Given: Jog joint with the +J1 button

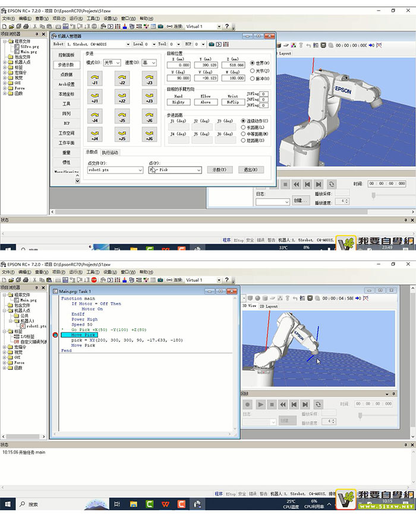Looking at the screenshot, I should 95,97.
